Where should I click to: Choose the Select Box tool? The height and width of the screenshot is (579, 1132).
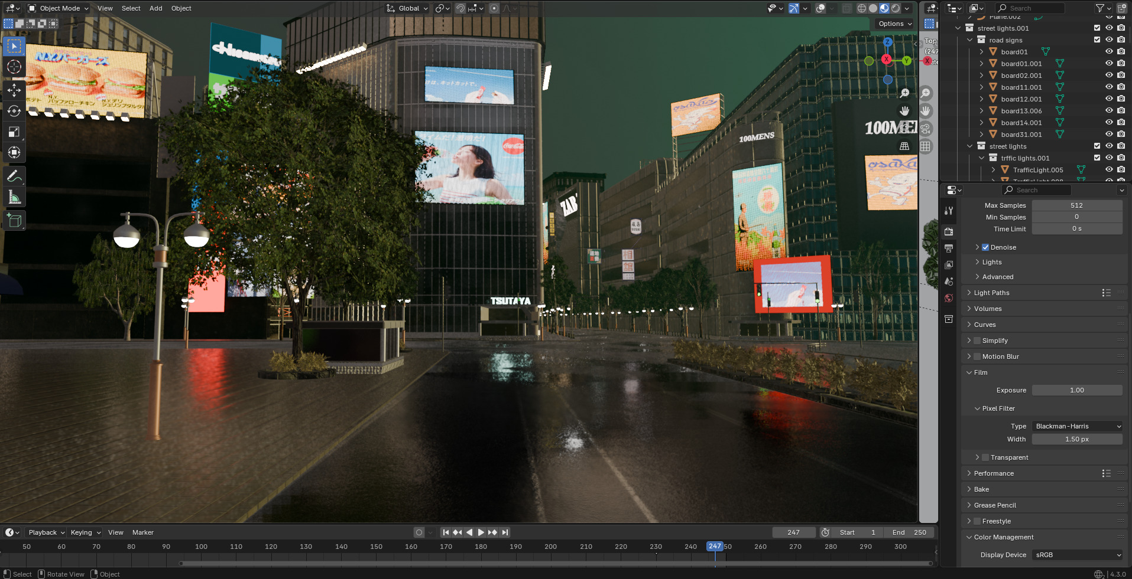[14, 46]
